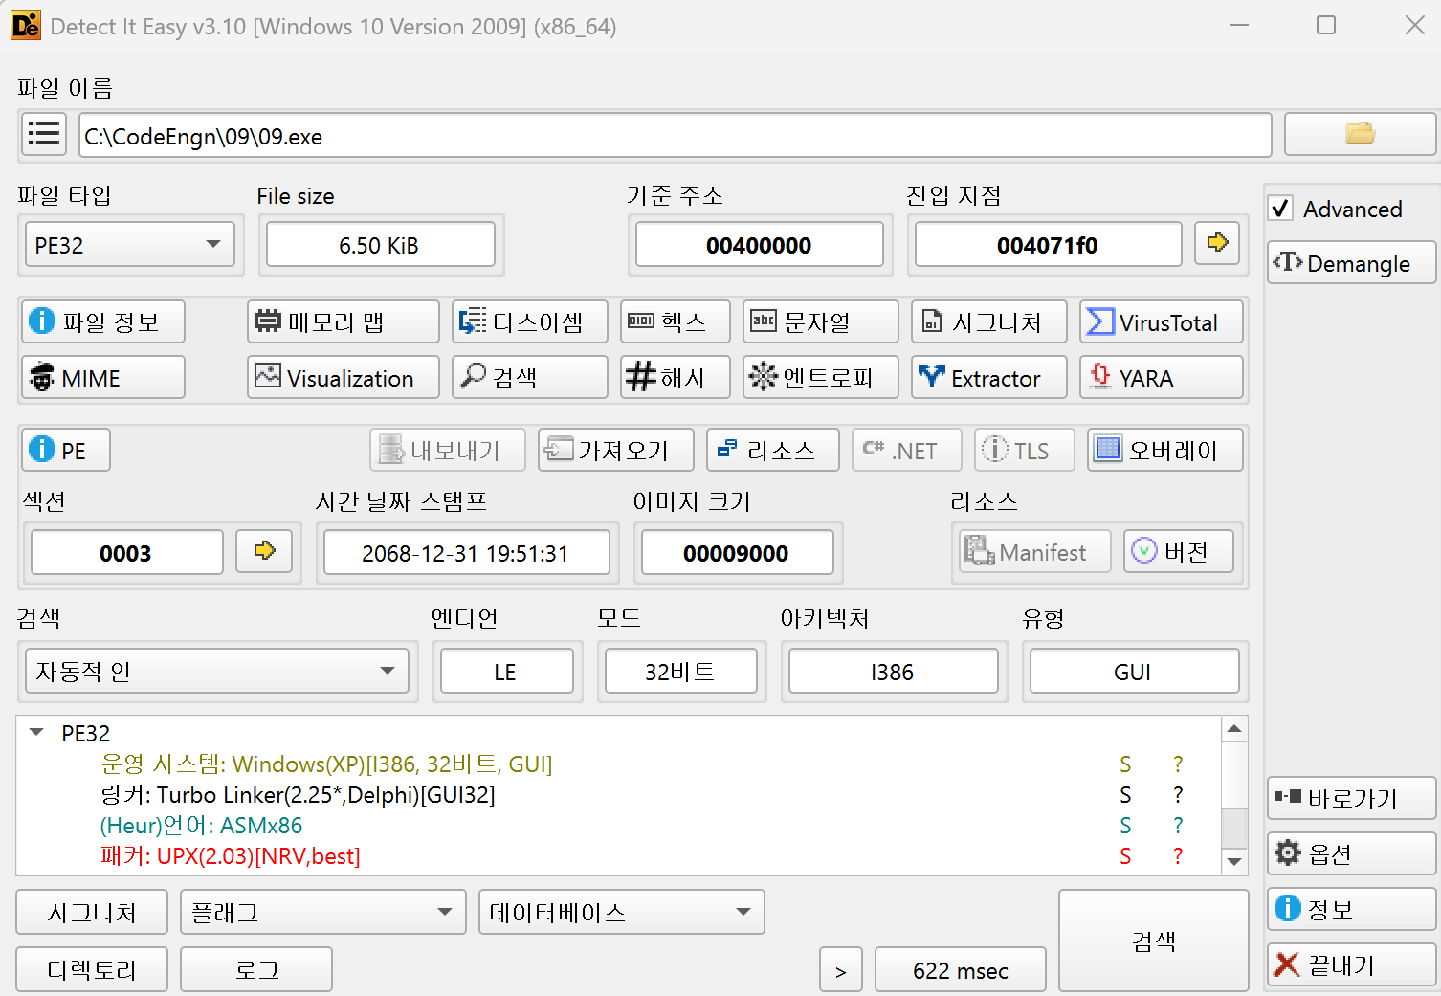Check the file on VirusTotal
Screen dimensions: 1441x996
click(x=1162, y=321)
